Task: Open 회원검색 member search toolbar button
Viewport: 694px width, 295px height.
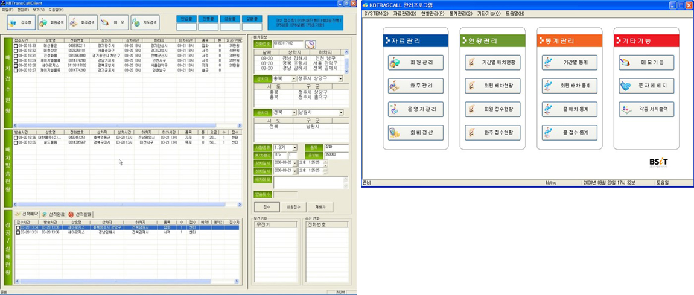Action: coord(52,22)
